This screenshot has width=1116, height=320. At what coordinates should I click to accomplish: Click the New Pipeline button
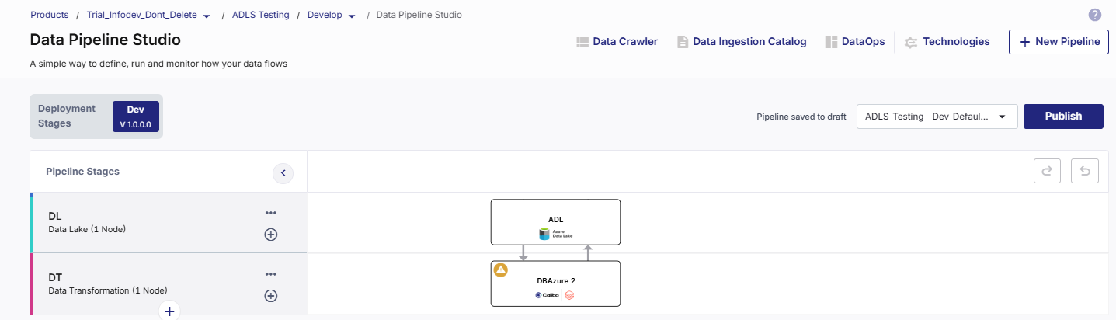click(1059, 42)
